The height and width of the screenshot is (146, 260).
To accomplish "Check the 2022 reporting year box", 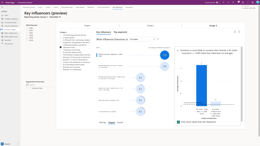I will (27, 30).
